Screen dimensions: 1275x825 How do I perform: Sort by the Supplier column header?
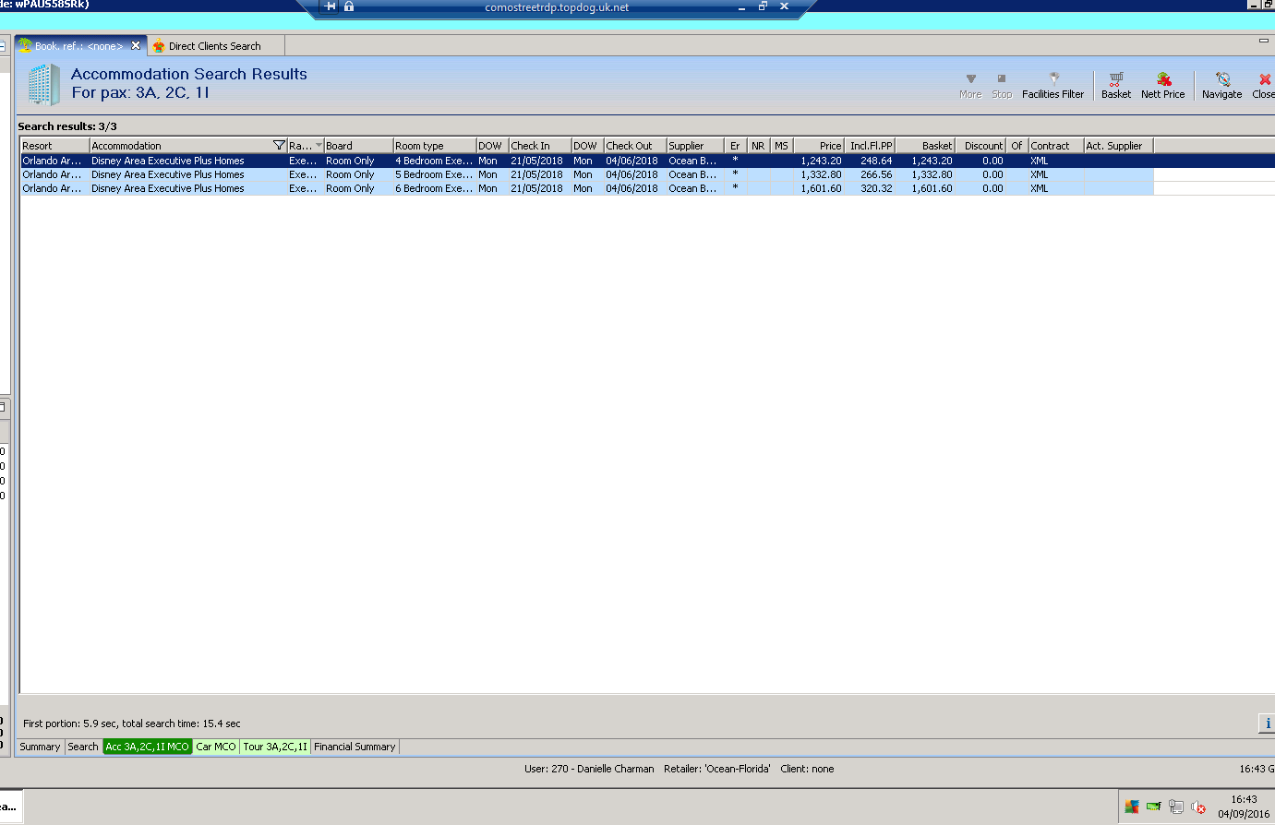click(696, 146)
